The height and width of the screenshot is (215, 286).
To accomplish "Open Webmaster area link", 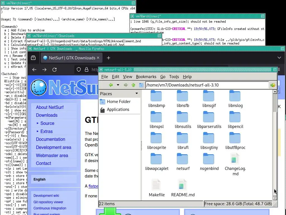I will (52, 155).
